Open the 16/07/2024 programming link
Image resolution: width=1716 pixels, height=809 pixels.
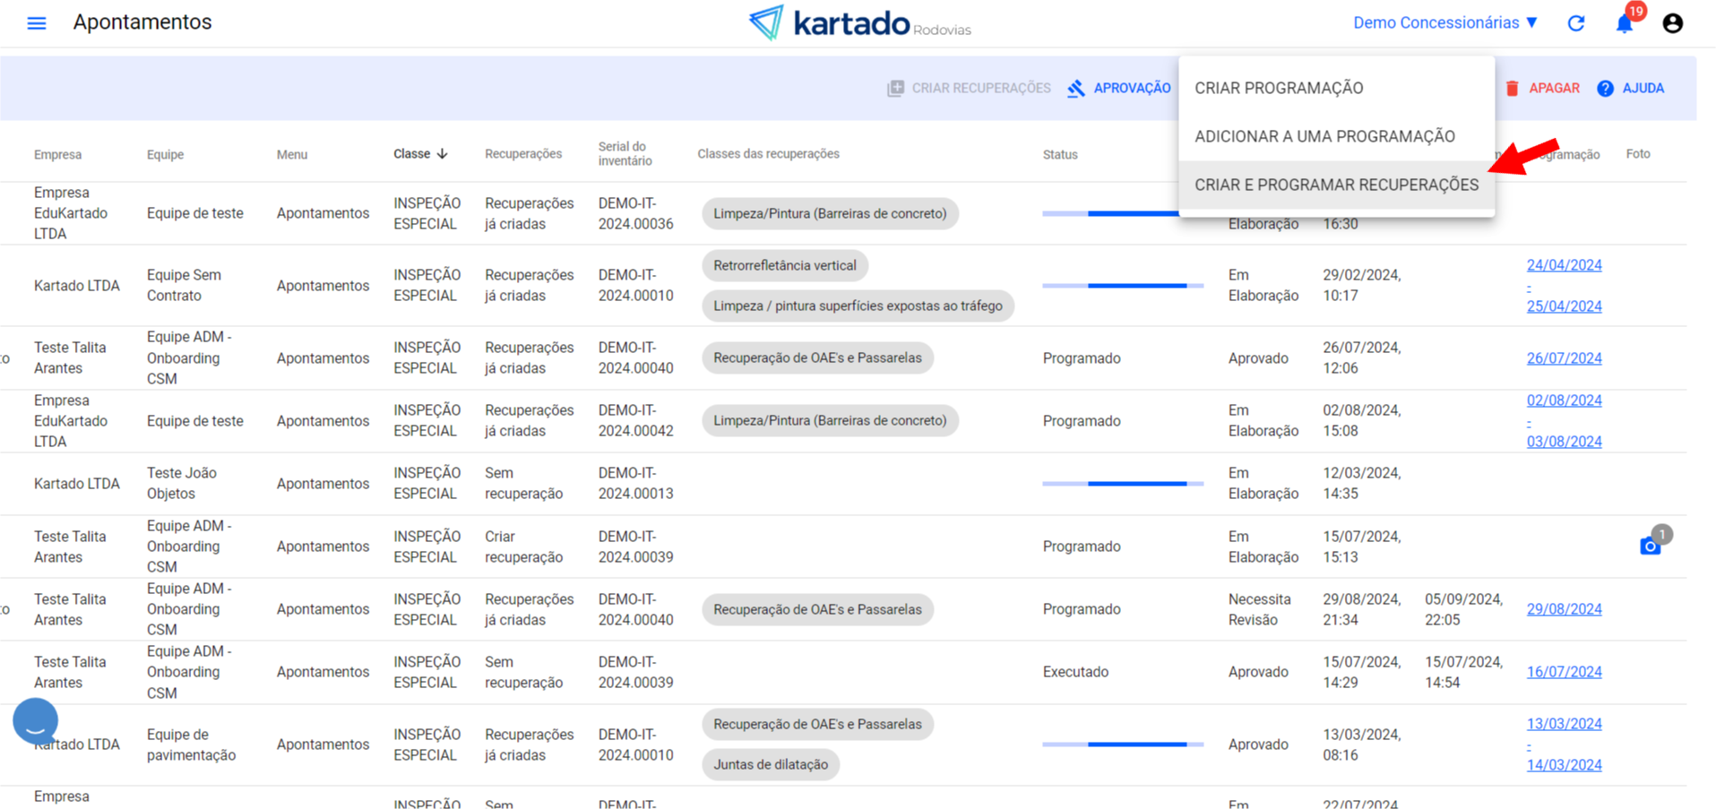click(x=1564, y=672)
